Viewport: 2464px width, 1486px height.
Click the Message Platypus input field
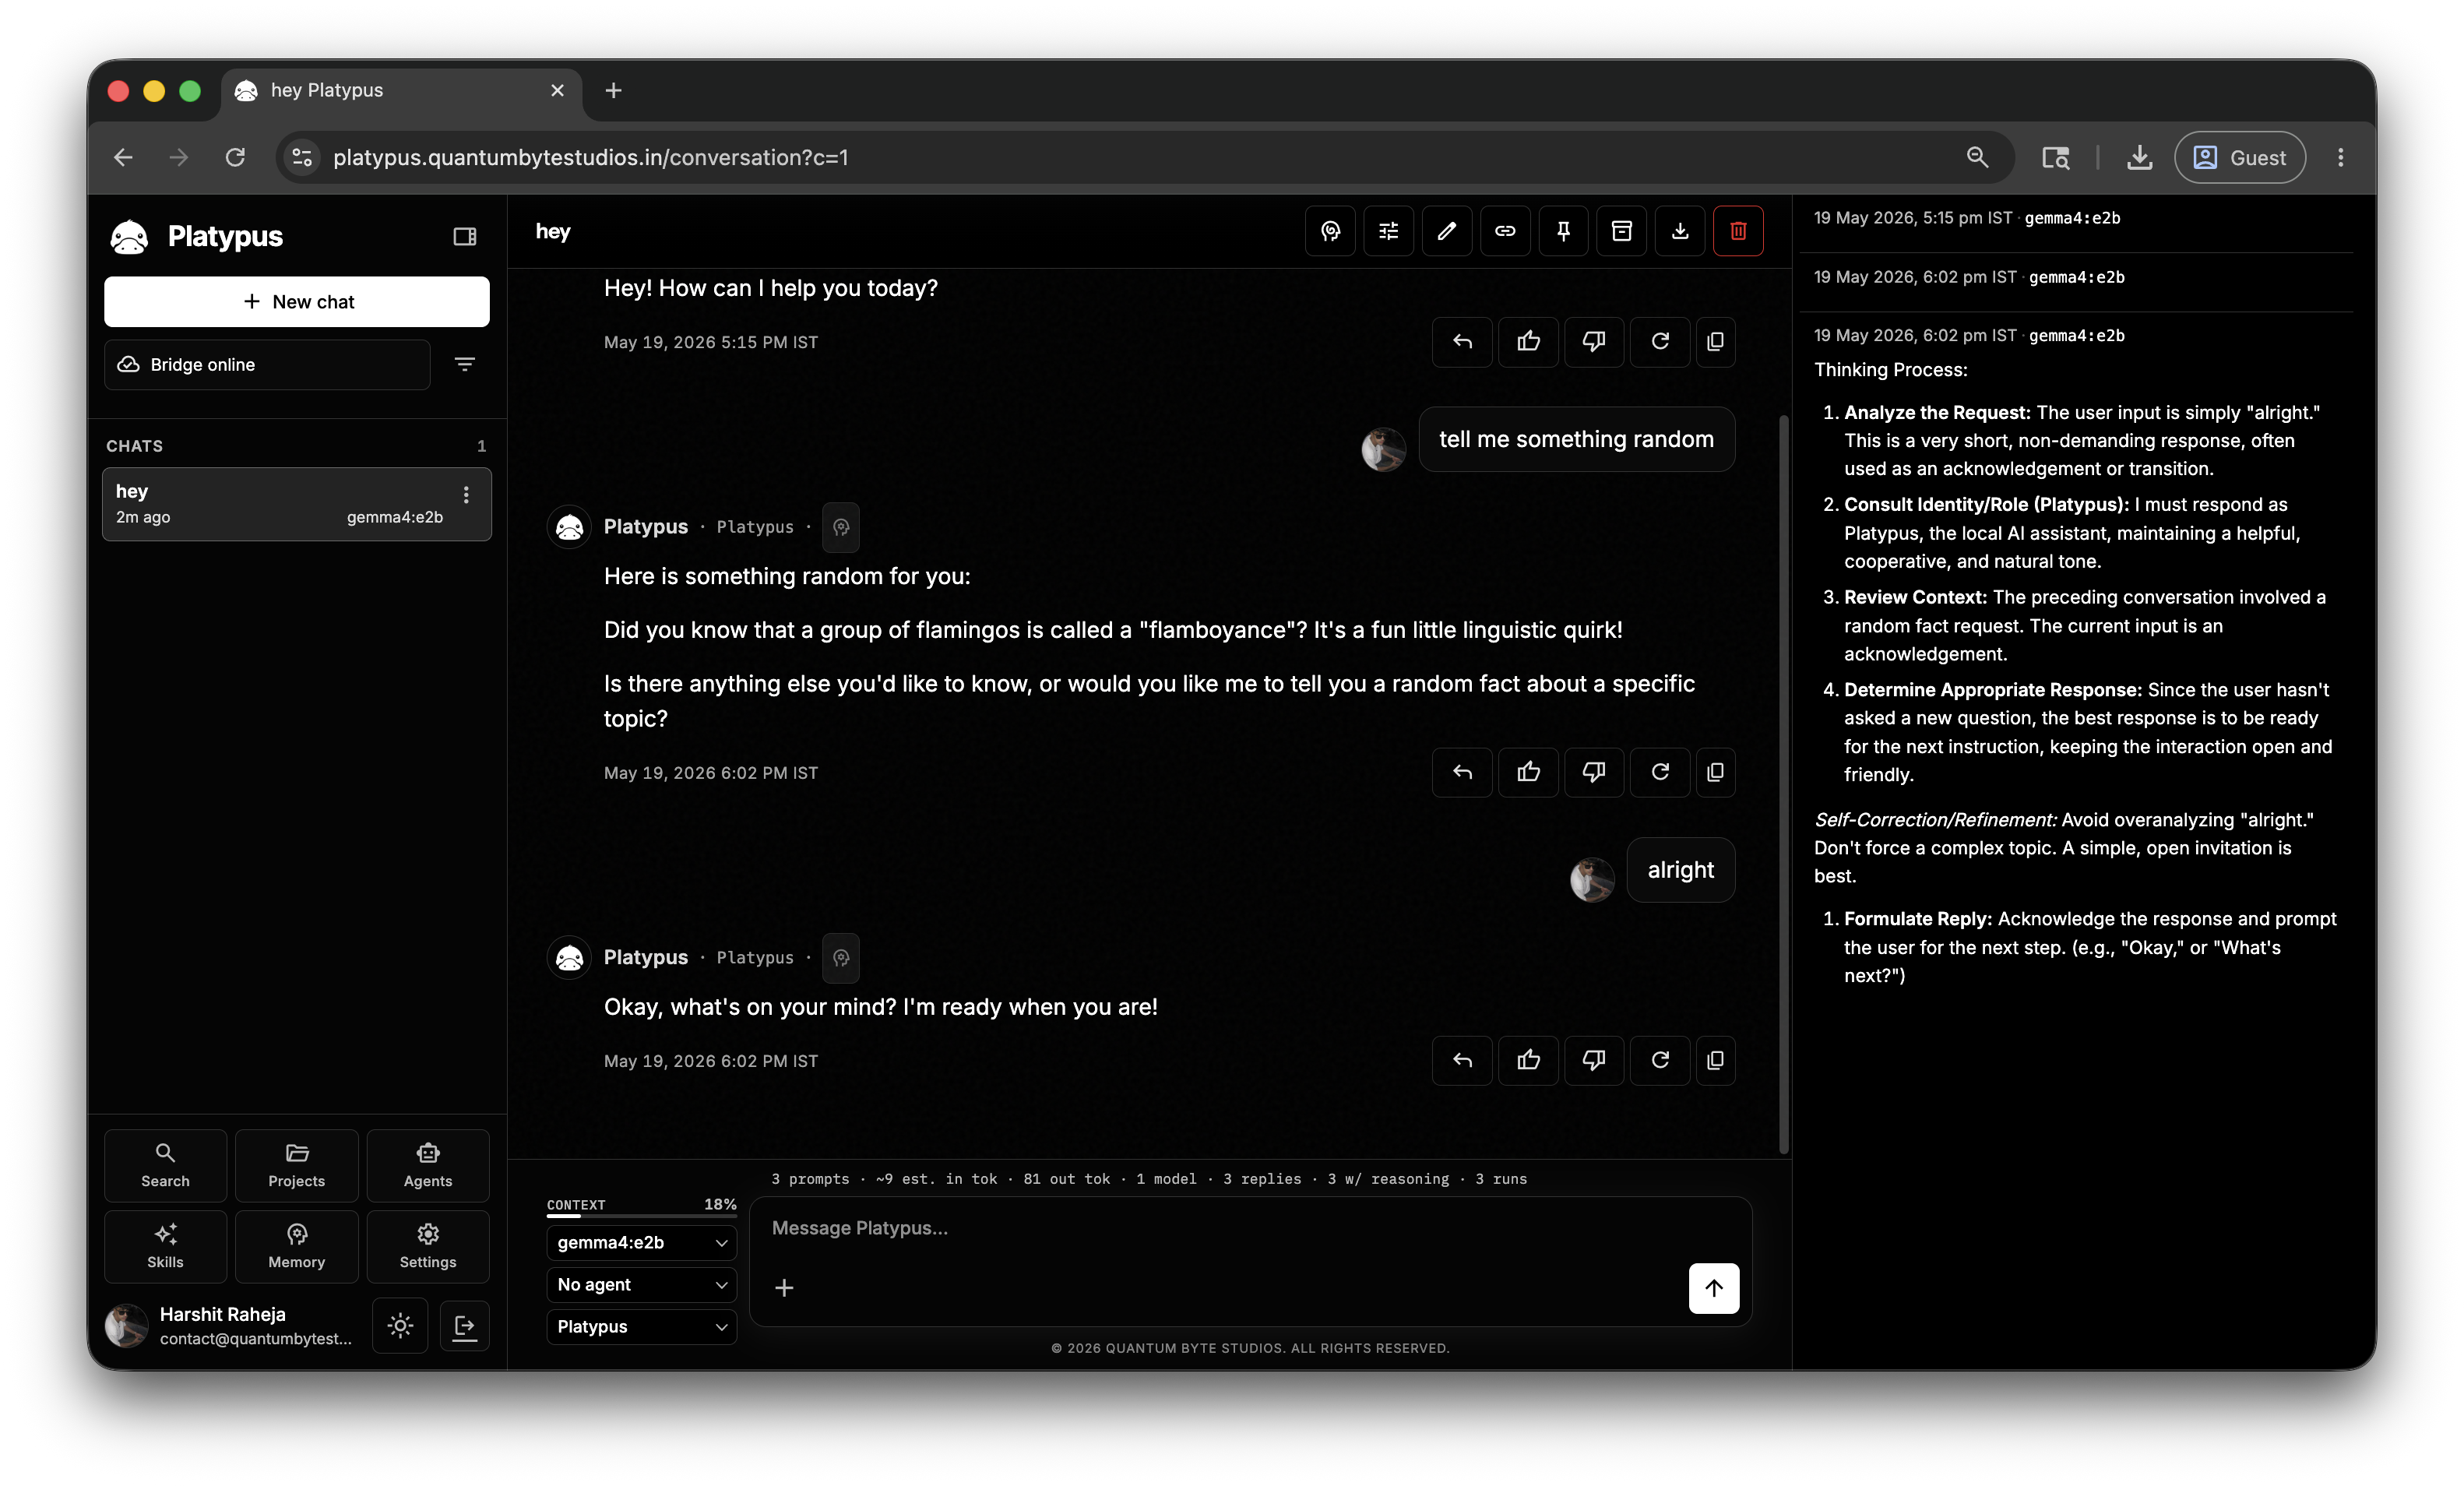click(1250, 1228)
